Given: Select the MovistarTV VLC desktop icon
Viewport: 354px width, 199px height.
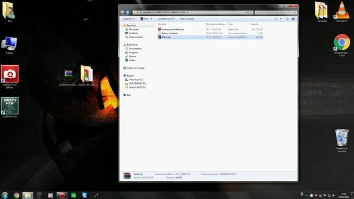Looking at the screenshot, I should point(342,12).
